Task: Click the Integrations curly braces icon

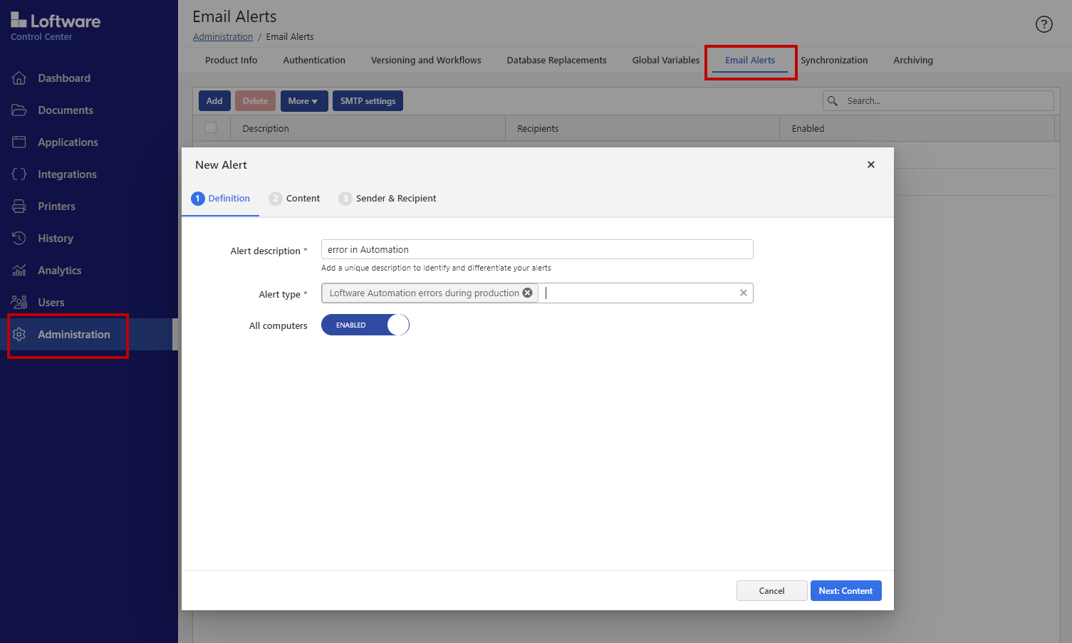Action: tap(19, 174)
